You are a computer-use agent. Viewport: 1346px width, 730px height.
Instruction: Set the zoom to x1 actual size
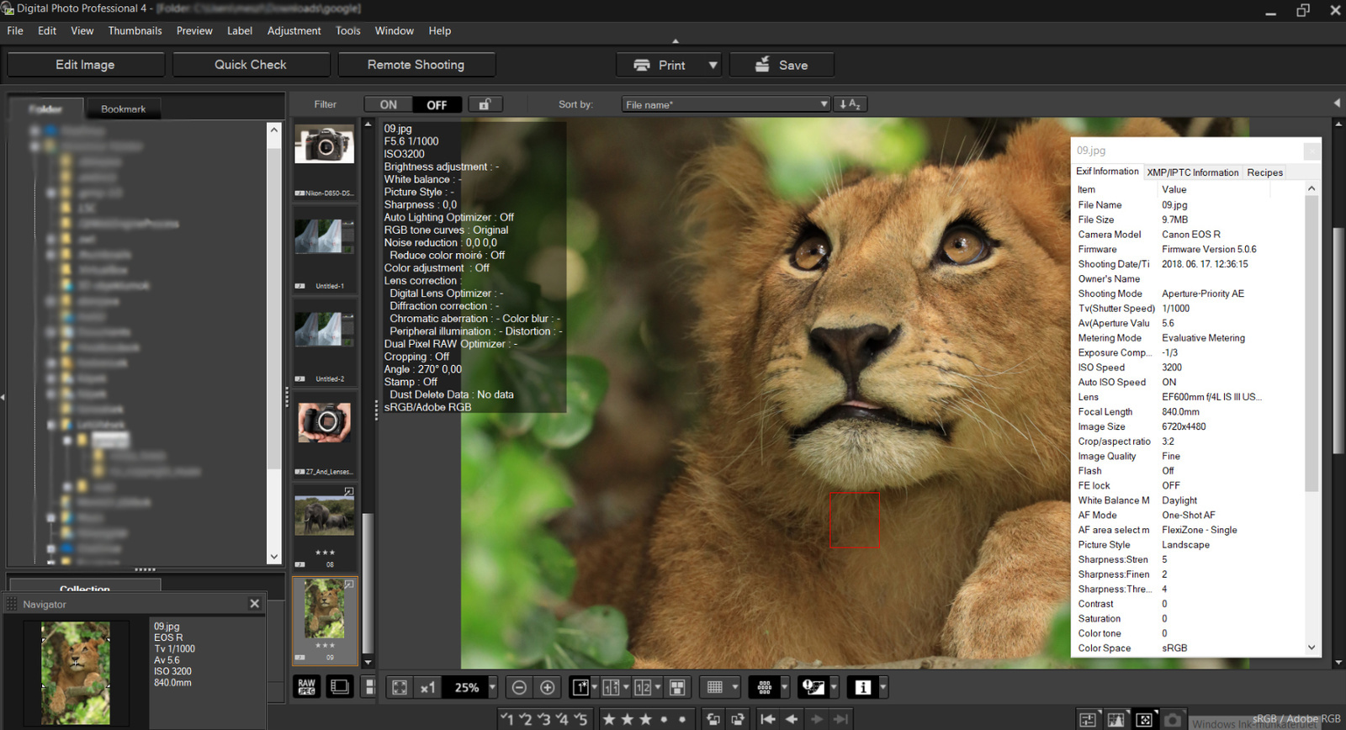click(428, 687)
